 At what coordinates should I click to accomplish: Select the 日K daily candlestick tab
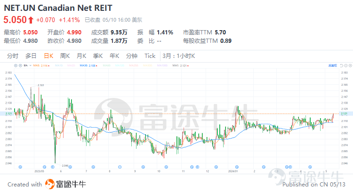pyautogui.click(x=48, y=56)
